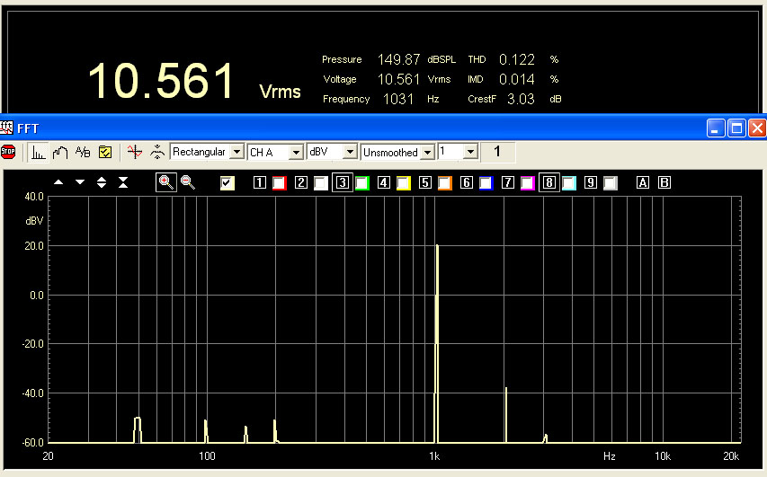Toggle the checked box next to zoom icons

click(x=227, y=183)
